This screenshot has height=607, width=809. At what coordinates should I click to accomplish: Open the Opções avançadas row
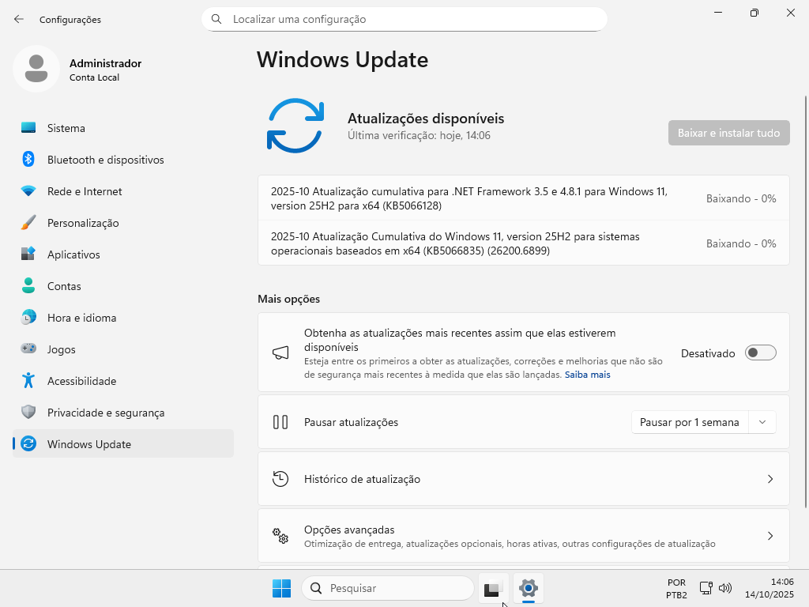pos(524,536)
